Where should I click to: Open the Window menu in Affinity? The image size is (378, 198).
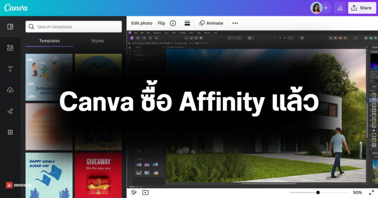[207, 33]
